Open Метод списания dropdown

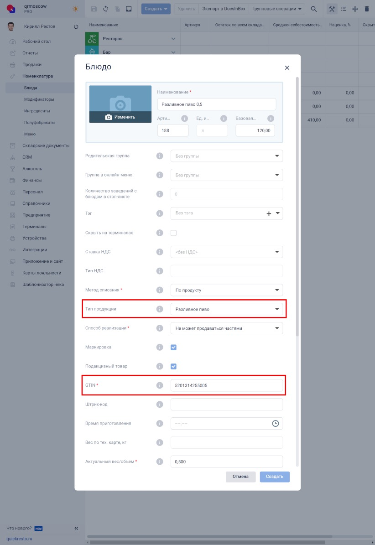coord(227,290)
